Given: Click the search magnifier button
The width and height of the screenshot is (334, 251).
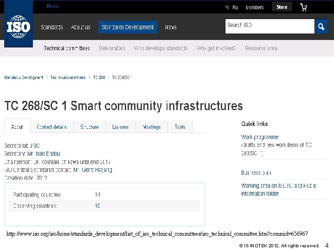Looking at the screenshot, I should point(321,26).
